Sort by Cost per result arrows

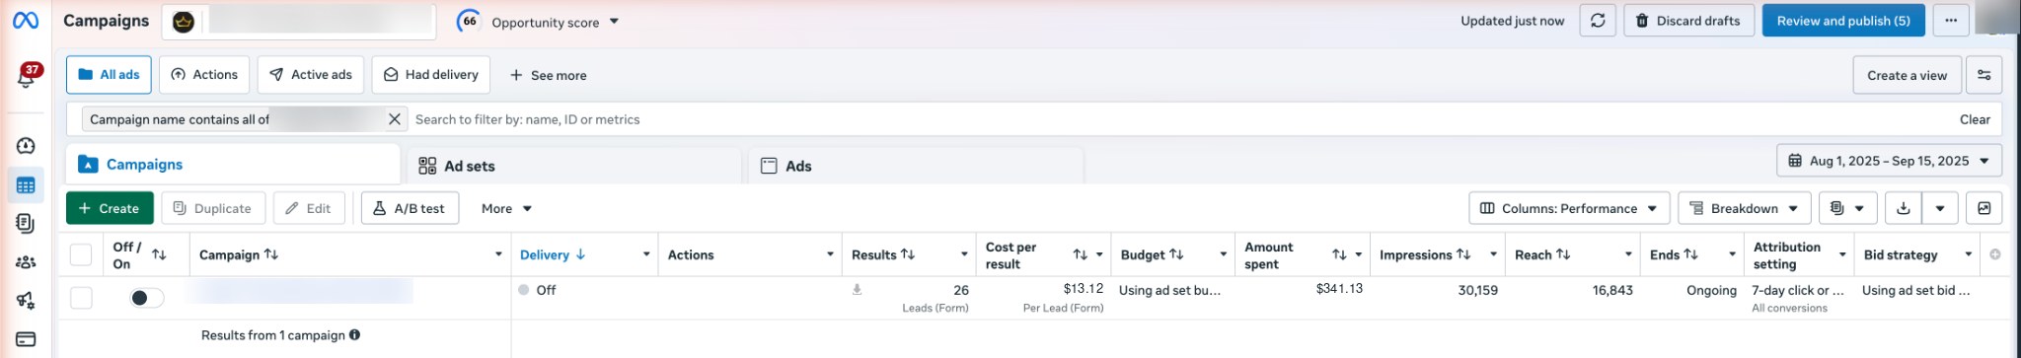pyautogui.click(x=1081, y=254)
